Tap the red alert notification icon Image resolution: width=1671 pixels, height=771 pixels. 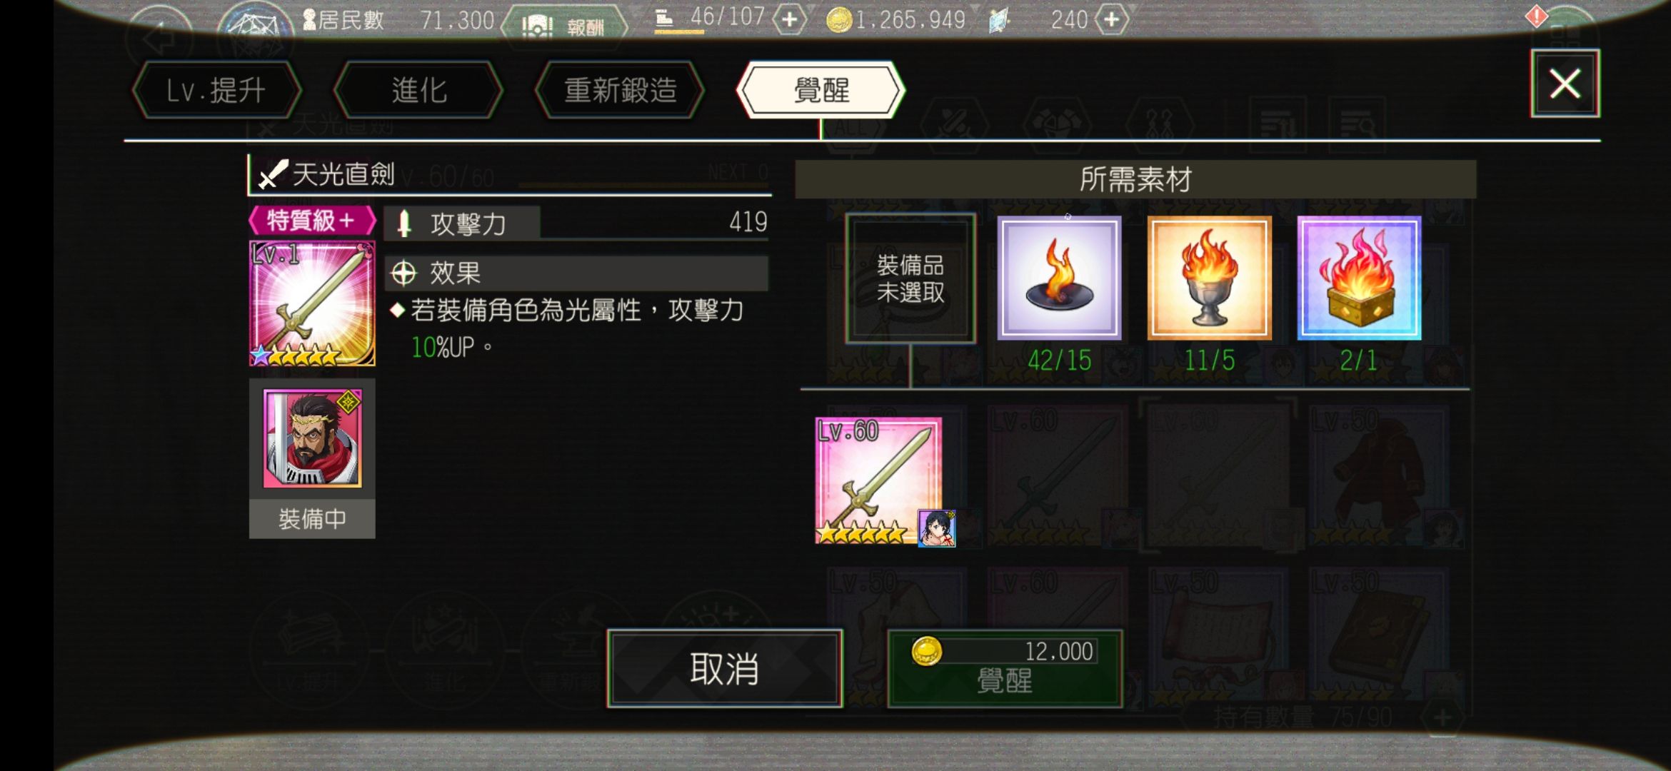click(1536, 16)
